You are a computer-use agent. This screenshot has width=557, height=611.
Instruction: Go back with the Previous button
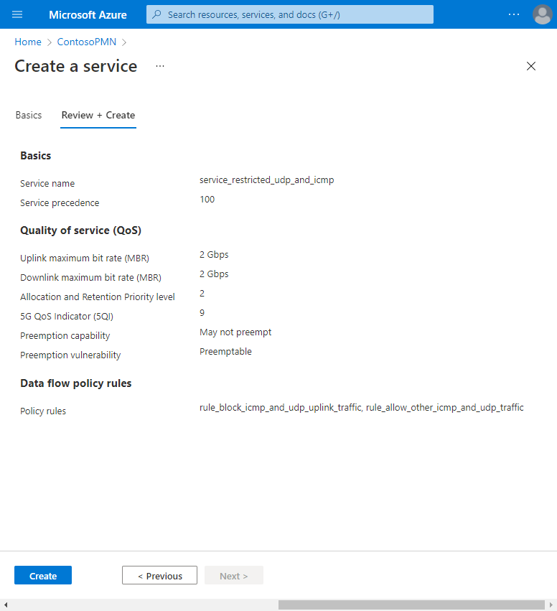click(159, 575)
